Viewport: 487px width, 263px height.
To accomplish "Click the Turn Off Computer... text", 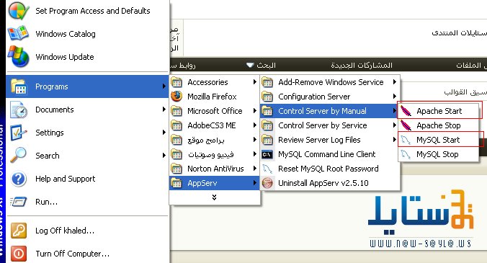I will click(72, 254).
